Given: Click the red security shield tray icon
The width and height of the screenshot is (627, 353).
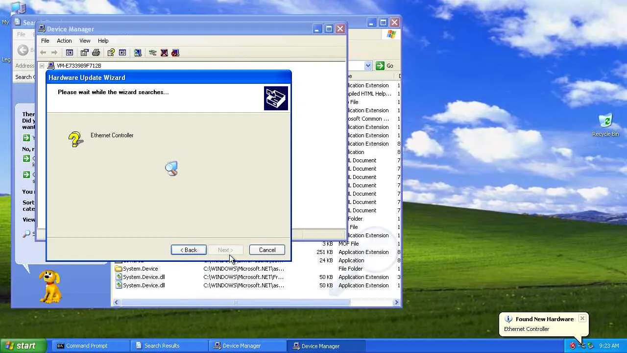Looking at the screenshot, I should (x=573, y=346).
